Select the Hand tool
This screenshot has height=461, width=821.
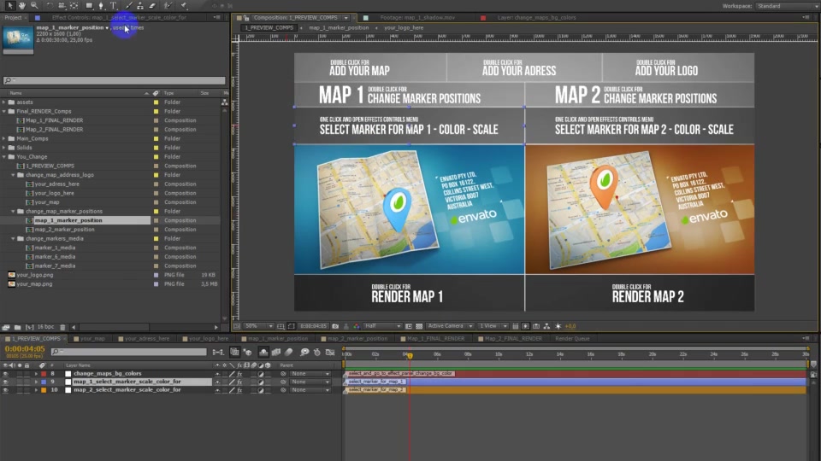(22, 5)
